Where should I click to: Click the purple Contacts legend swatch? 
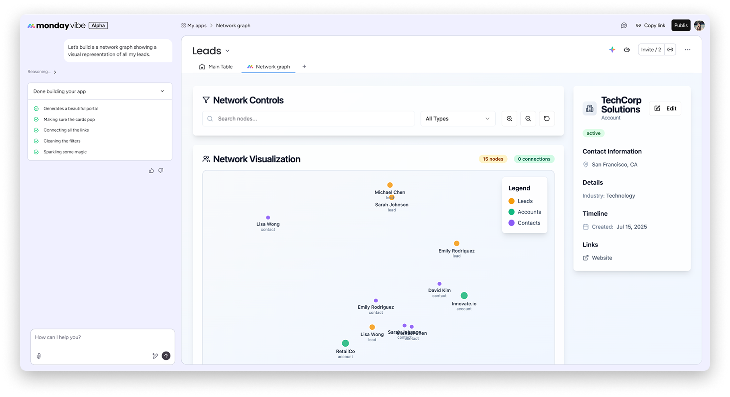pyautogui.click(x=511, y=223)
